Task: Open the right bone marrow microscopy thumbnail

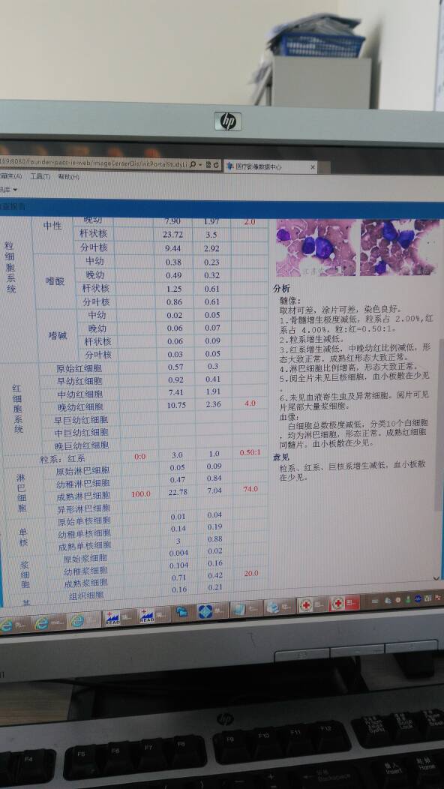Action: click(x=399, y=247)
